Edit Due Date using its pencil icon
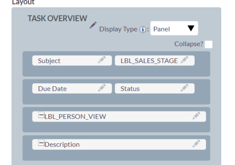The height and width of the screenshot is (165, 235). click(x=102, y=88)
